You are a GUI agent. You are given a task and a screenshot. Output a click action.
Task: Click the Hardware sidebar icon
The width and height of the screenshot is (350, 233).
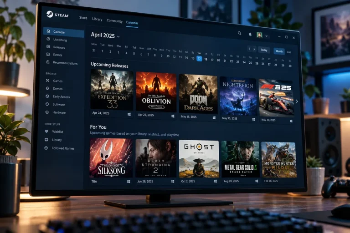pos(47,112)
